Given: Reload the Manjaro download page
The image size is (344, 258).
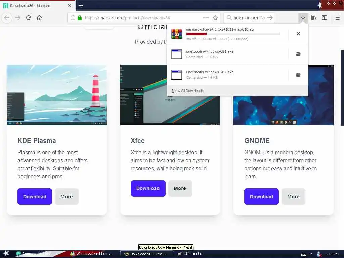Looking at the screenshot, I should 29,18.
